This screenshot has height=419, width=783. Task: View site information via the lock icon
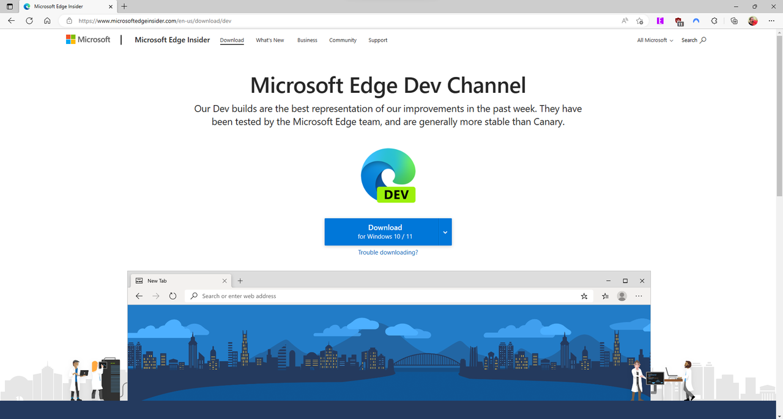pyautogui.click(x=69, y=21)
